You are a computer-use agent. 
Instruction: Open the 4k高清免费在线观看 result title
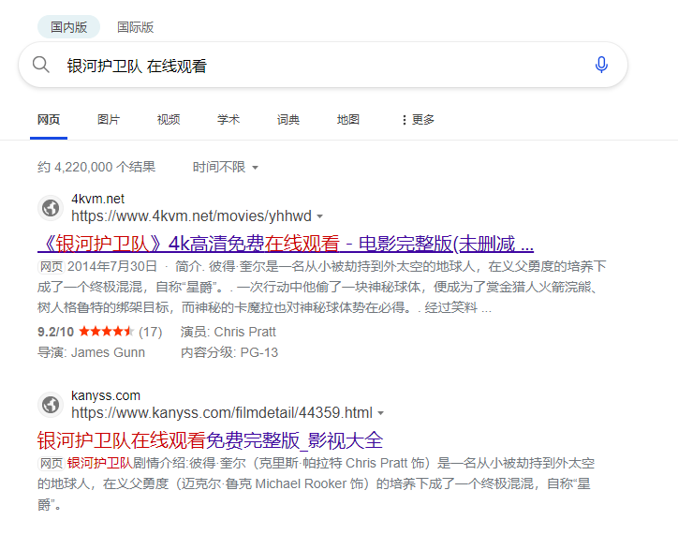point(286,245)
